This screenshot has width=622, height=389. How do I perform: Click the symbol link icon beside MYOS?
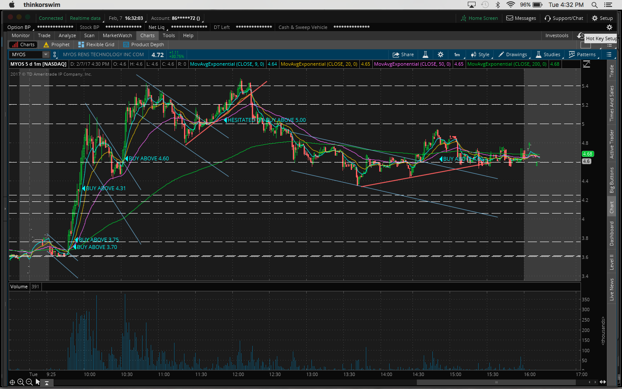(x=55, y=54)
